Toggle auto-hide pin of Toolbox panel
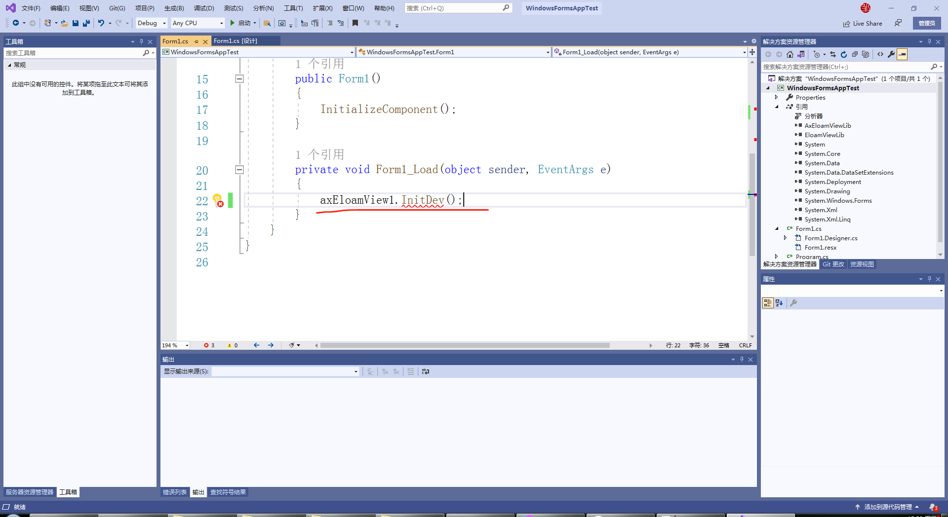This screenshot has height=517, width=948. [141, 41]
